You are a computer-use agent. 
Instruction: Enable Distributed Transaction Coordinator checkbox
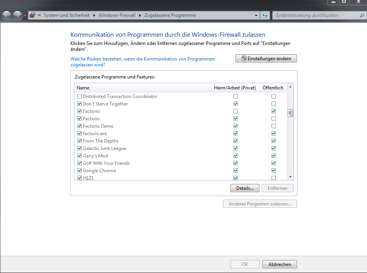click(x=79, y=96)
